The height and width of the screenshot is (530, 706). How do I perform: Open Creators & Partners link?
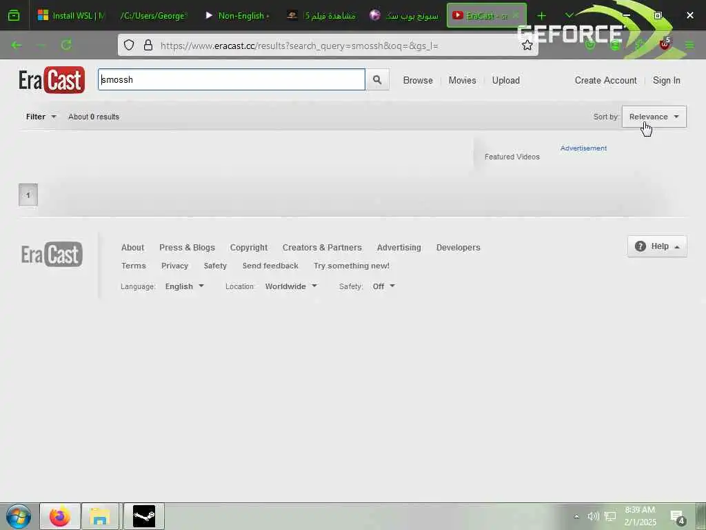click(322, 248)
